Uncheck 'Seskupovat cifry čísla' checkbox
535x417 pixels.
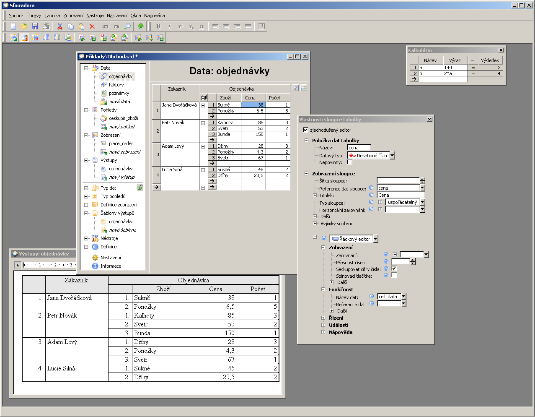tap(394, 268)
